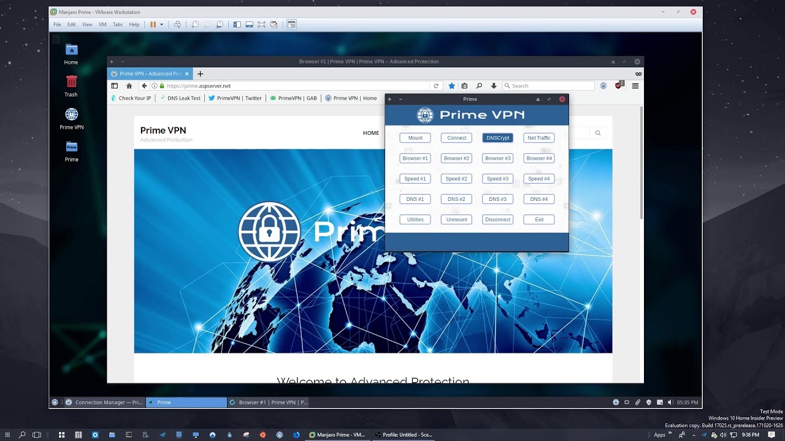
Task: Reload the page with the refresh icon
Action: (436, 86)
